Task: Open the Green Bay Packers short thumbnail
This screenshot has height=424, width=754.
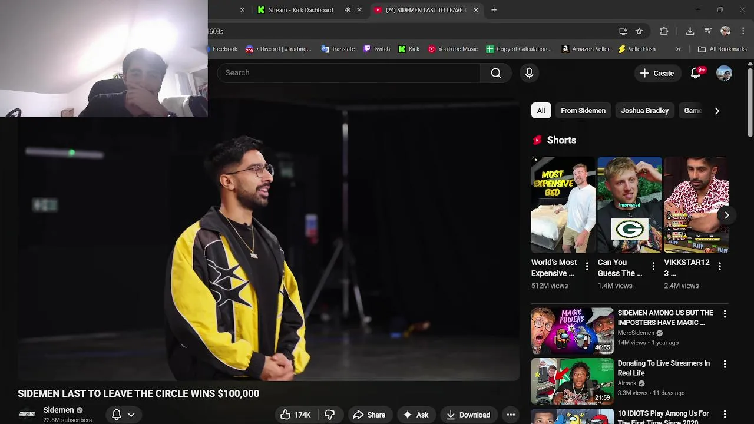Action: (x=630, y=205)
